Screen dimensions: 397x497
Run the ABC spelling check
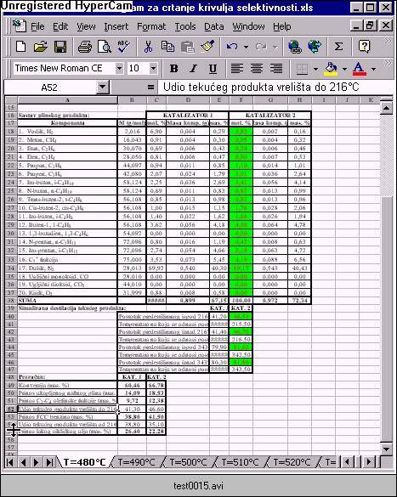[123, 47]
